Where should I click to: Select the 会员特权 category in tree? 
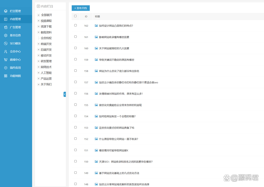pyautogui.click(x=46, y=38)
